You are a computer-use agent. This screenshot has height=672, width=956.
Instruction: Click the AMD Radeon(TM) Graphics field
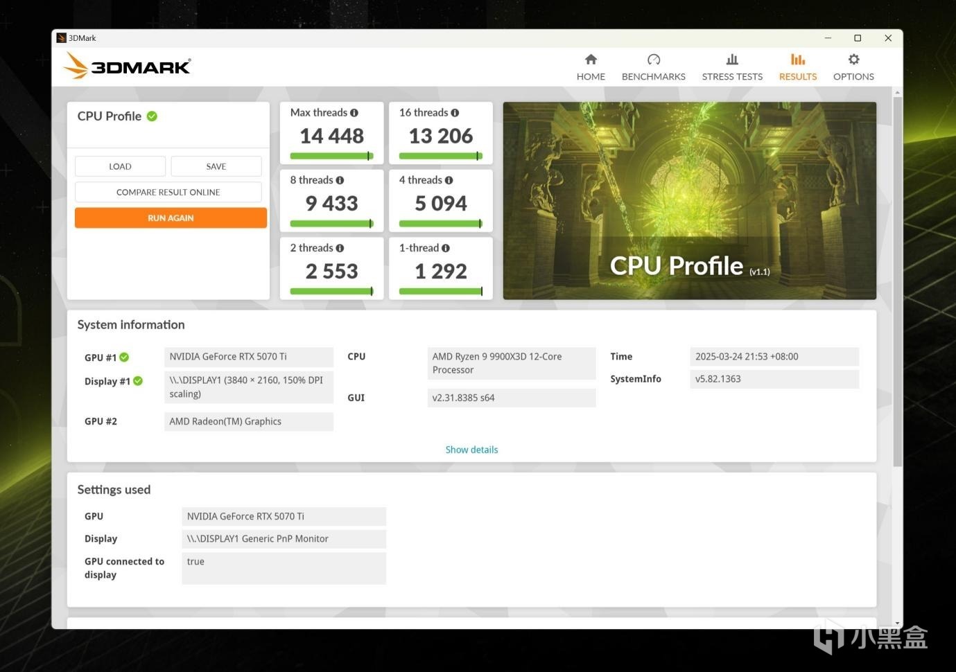pos(249,421)
